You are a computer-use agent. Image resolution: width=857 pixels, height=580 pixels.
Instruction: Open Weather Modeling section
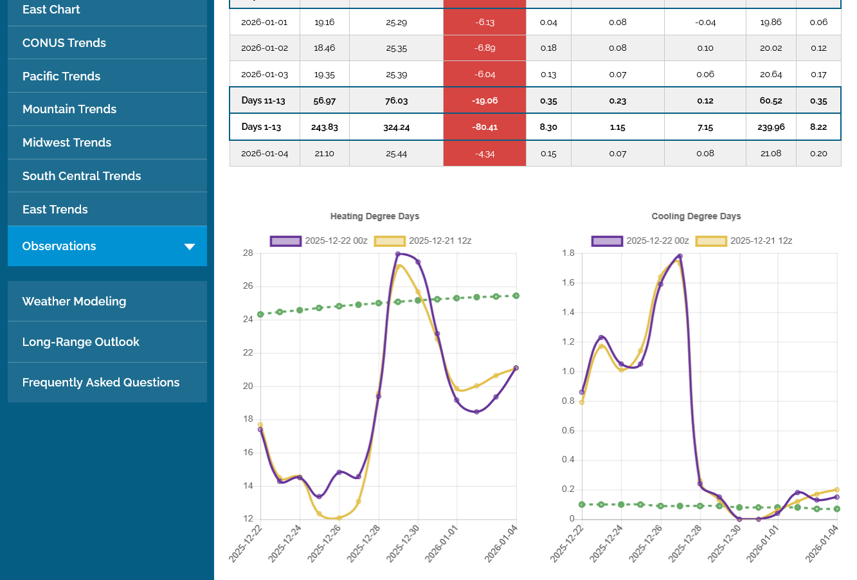(75, 302)
